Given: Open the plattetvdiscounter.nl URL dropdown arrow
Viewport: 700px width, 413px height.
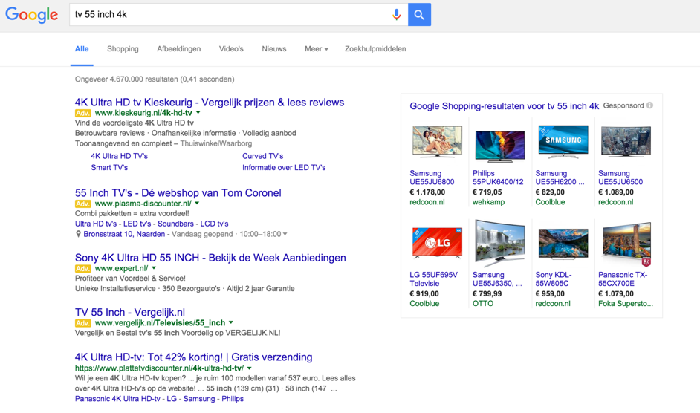Looking at the screenshot, I should [249, 368].
